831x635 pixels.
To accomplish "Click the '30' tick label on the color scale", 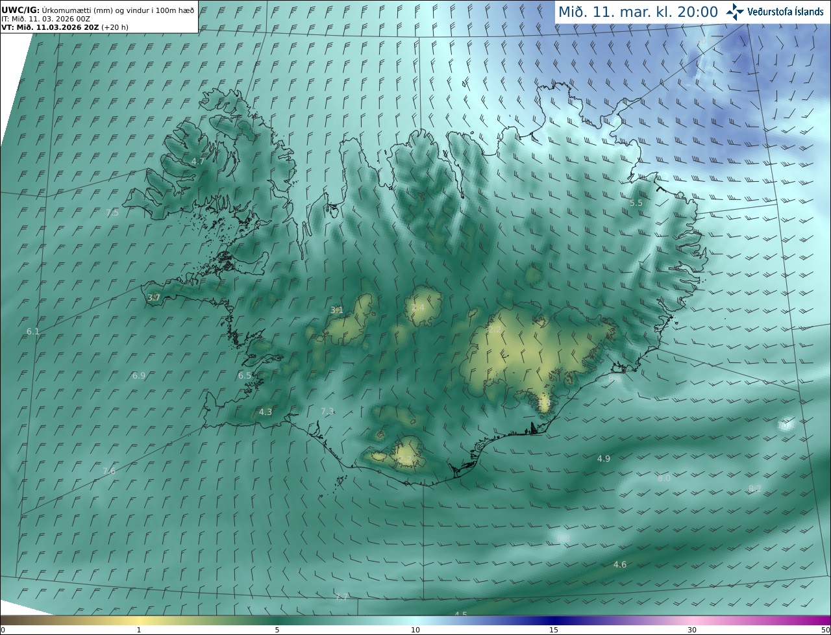I will [692, 630].
